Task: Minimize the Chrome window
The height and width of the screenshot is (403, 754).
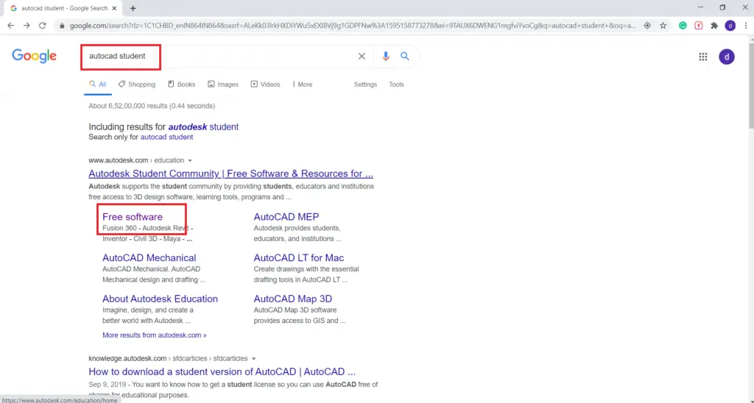Action: click(x=700, y=7)
